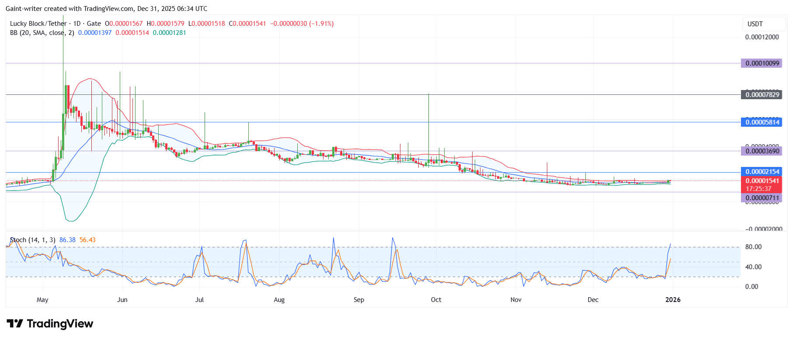Click the Sep label on the time axis
Viewport: 793px width, 340px height.
[x=359, y=300]
